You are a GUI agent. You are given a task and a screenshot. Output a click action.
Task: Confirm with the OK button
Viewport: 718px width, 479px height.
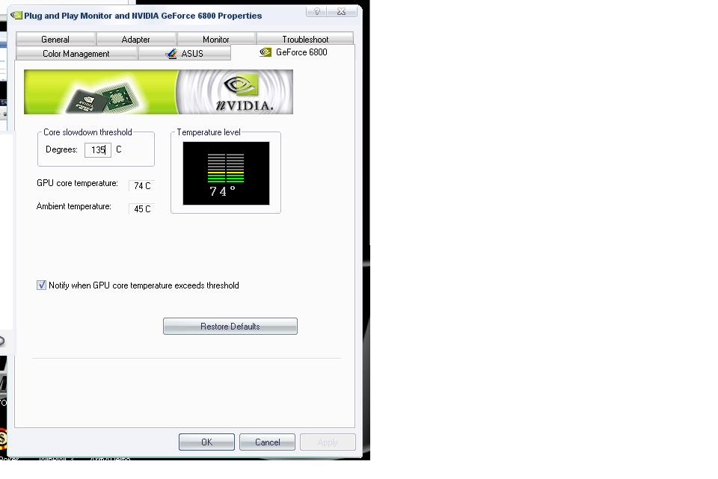click(x=206, y=442)
